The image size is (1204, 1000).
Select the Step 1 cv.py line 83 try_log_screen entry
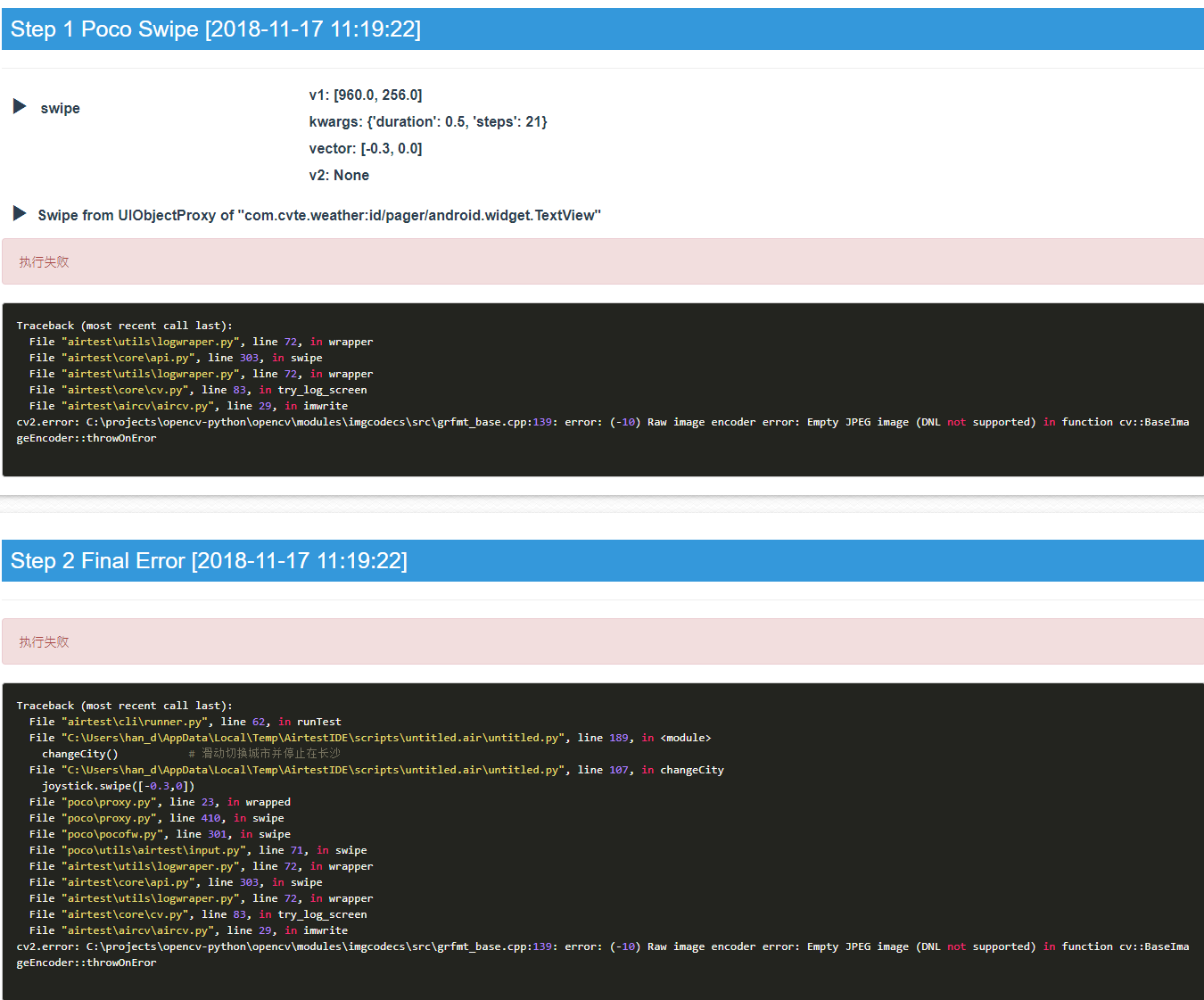coord(198,390)
